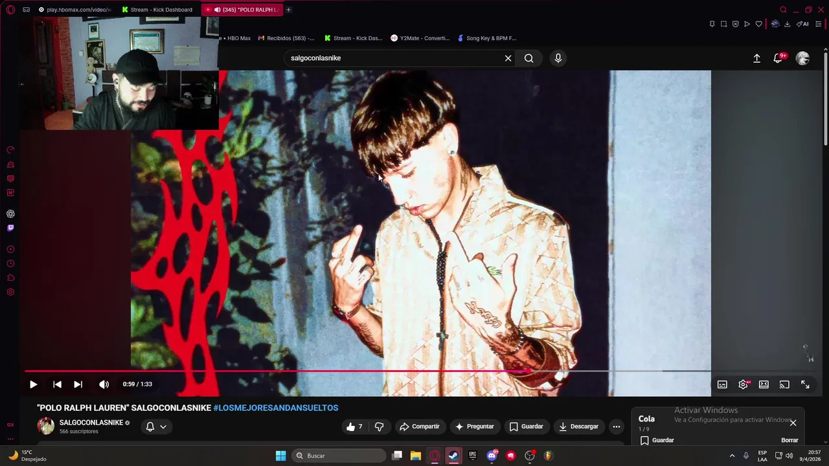The image size is (829, 466).
Task: Select the POLO RALPH LAUREN browser tab
Action: coord(242,10)
